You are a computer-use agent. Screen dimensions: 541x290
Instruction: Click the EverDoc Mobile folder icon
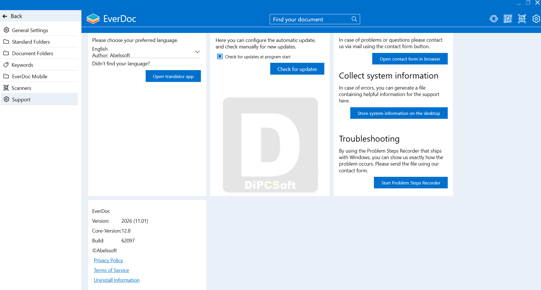[x=6, y=76]
